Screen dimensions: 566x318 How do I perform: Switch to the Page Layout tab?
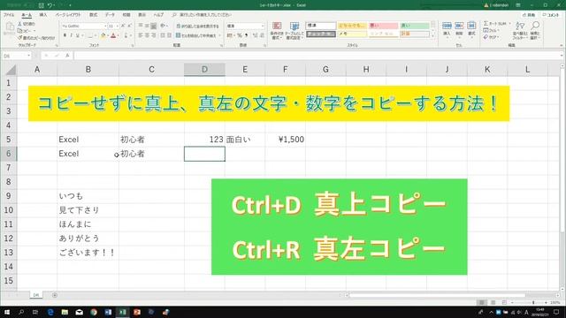pos(68,15)
